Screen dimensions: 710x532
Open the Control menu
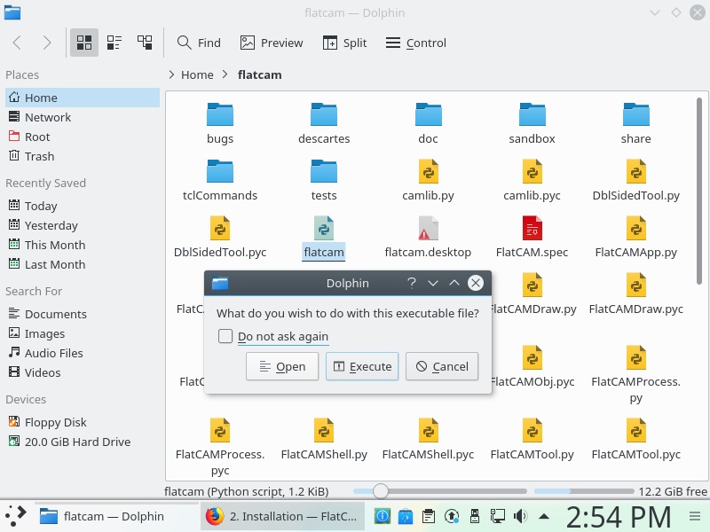click(x=415, y=43)
